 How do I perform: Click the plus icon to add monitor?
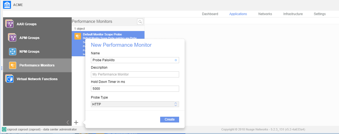pyautogui.click(x=76, y=122)
